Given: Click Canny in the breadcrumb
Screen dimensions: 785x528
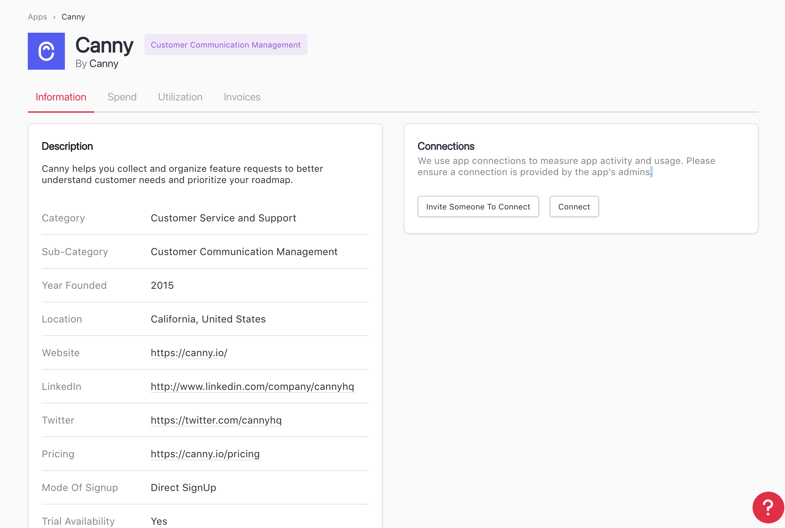Looking at the screenshot, I should tap(73, 17).
